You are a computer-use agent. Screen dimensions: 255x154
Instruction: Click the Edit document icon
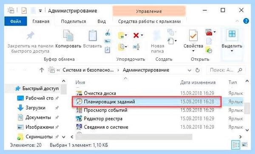pos(209,41)
